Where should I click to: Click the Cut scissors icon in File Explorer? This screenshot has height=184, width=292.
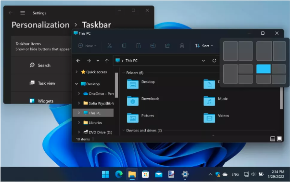tap(110, 46)
